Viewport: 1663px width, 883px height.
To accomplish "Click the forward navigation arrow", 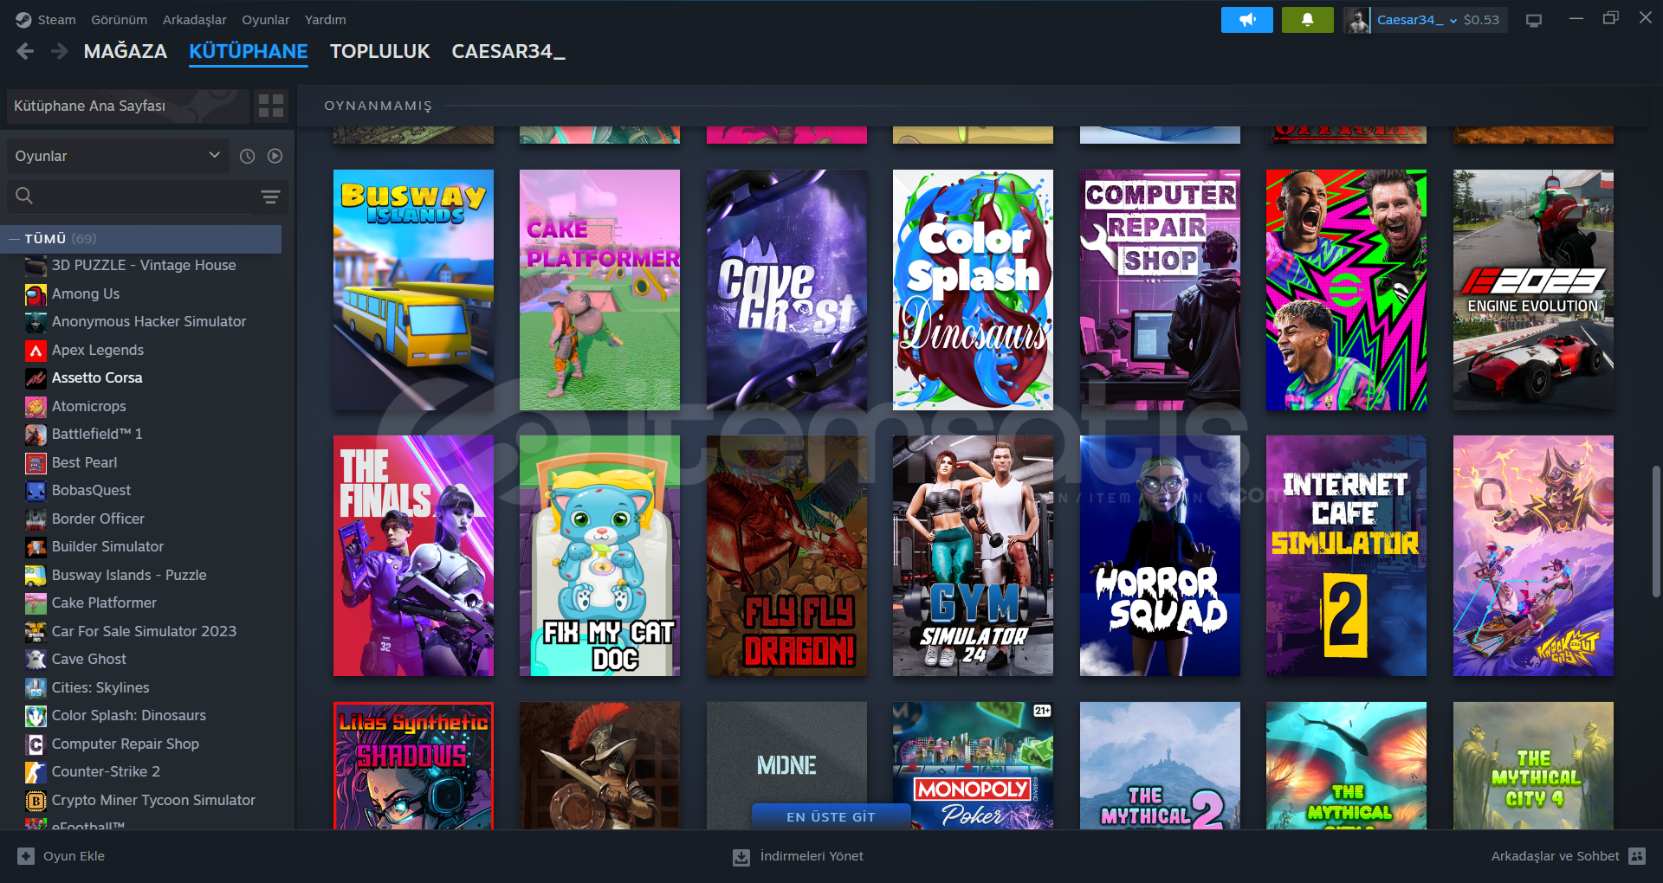I will coord(59,52).
